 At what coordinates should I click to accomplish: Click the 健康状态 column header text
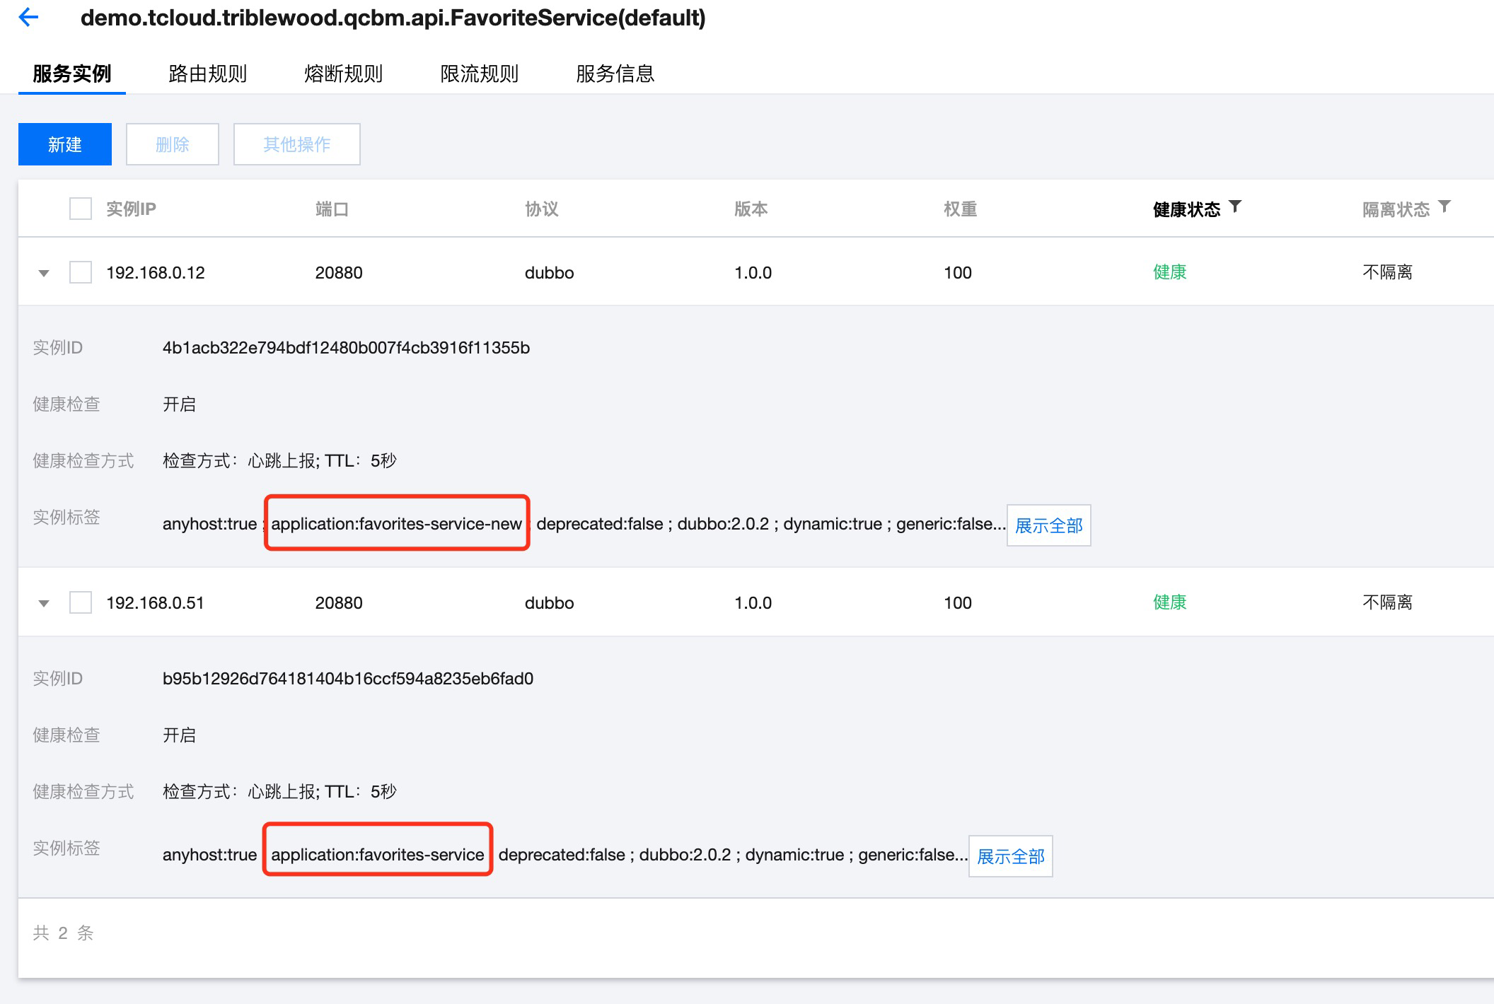pyautogui.click(x=1187, y=209)
